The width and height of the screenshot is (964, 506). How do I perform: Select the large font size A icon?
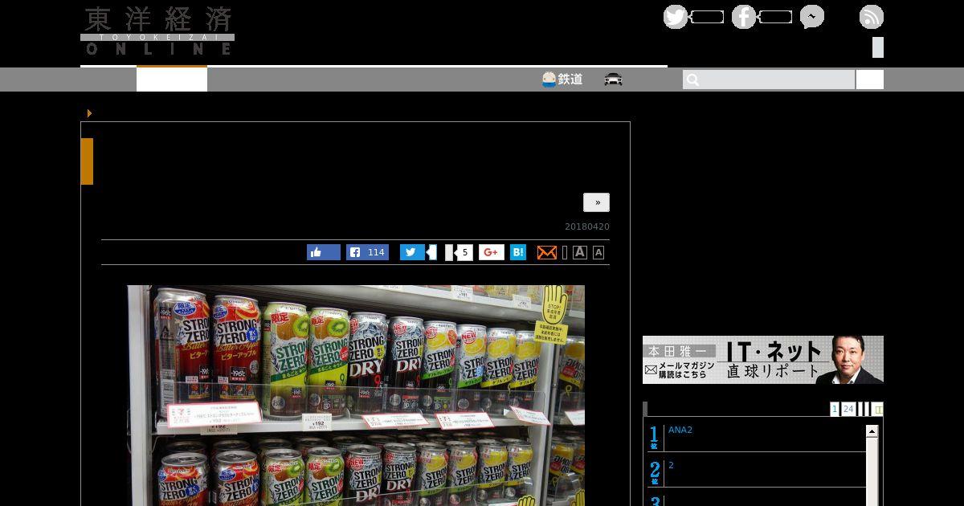580,252
